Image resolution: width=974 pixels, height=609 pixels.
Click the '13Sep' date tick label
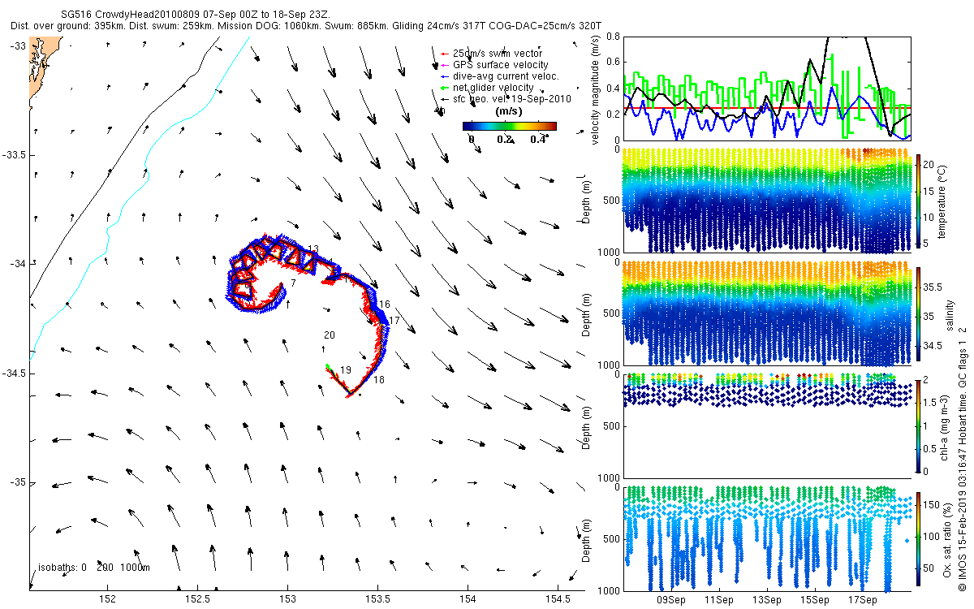point(767,600)
